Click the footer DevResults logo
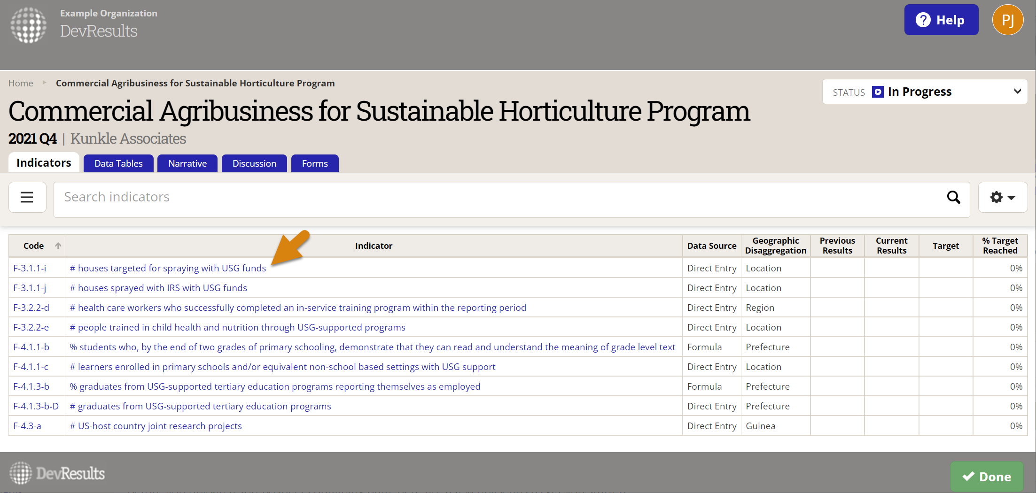This screenshot has width=1036, height=493. point(57,473)
